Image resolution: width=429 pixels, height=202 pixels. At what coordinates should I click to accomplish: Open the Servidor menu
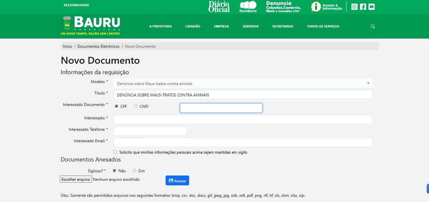coord(250,27)
